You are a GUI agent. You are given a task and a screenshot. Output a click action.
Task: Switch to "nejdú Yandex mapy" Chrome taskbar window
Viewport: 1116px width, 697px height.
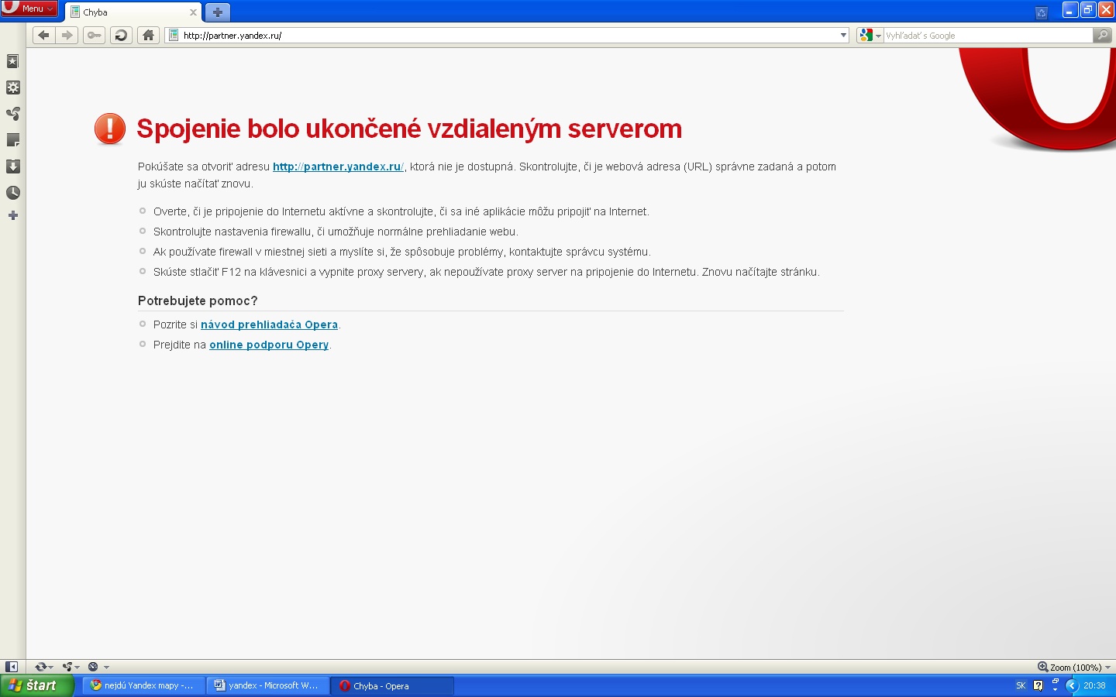[x=144, y=685]
